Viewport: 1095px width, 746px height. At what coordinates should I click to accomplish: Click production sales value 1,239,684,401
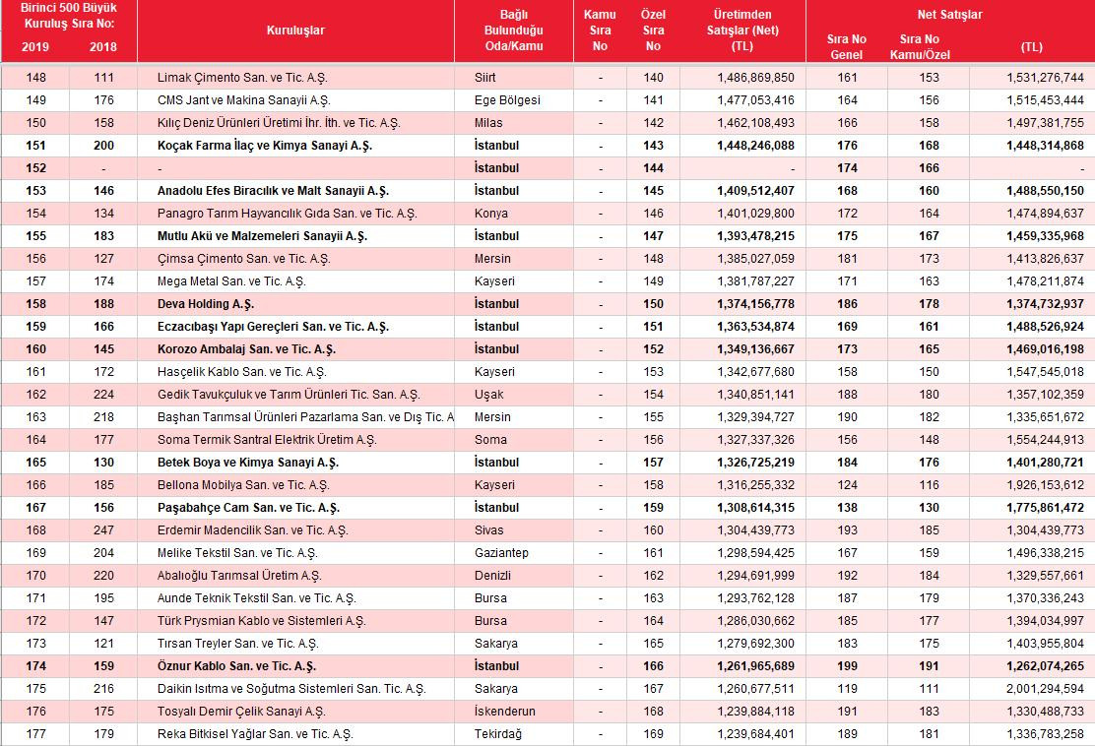point(755,734)
